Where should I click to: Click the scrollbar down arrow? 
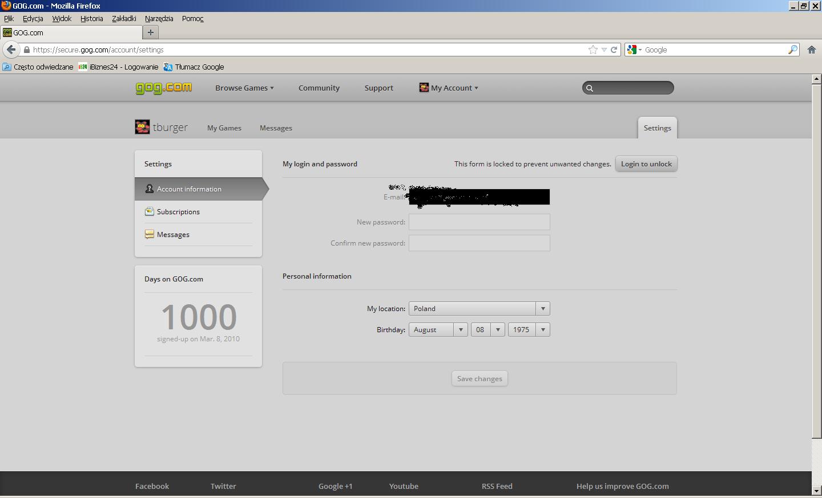[816, 491]
